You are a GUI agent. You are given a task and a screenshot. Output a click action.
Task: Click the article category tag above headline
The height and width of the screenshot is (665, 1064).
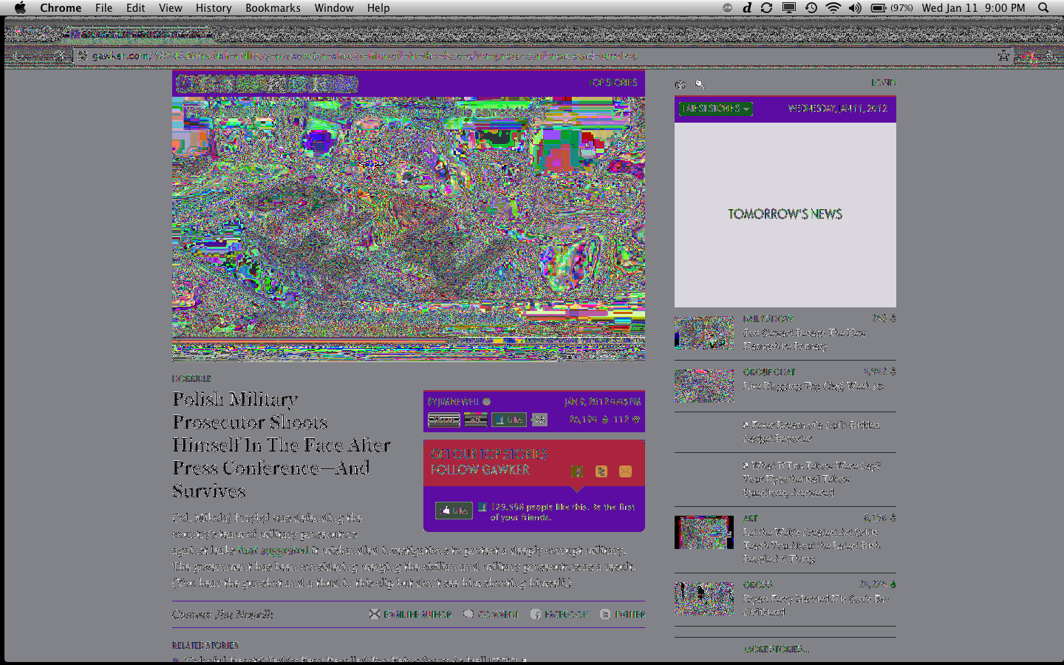coord(191,378)
